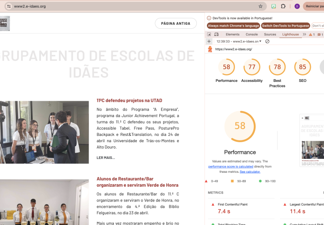Click the 7.4 s metric value

224,211
